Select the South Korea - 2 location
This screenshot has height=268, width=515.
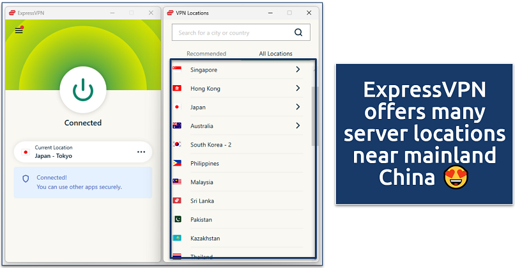[x=211, y=145]
